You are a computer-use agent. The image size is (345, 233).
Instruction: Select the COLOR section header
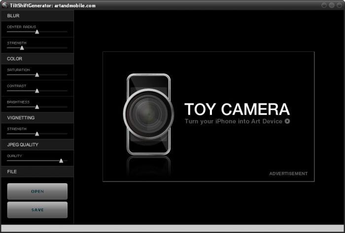point(37,59)
